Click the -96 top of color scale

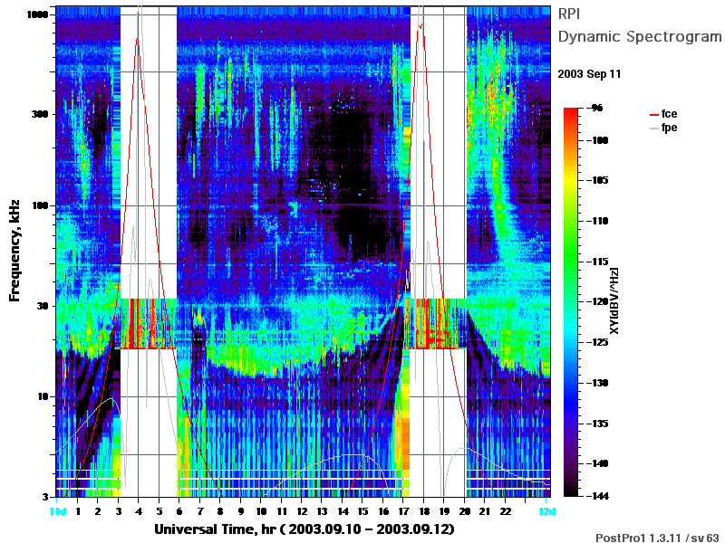[595, 108]
